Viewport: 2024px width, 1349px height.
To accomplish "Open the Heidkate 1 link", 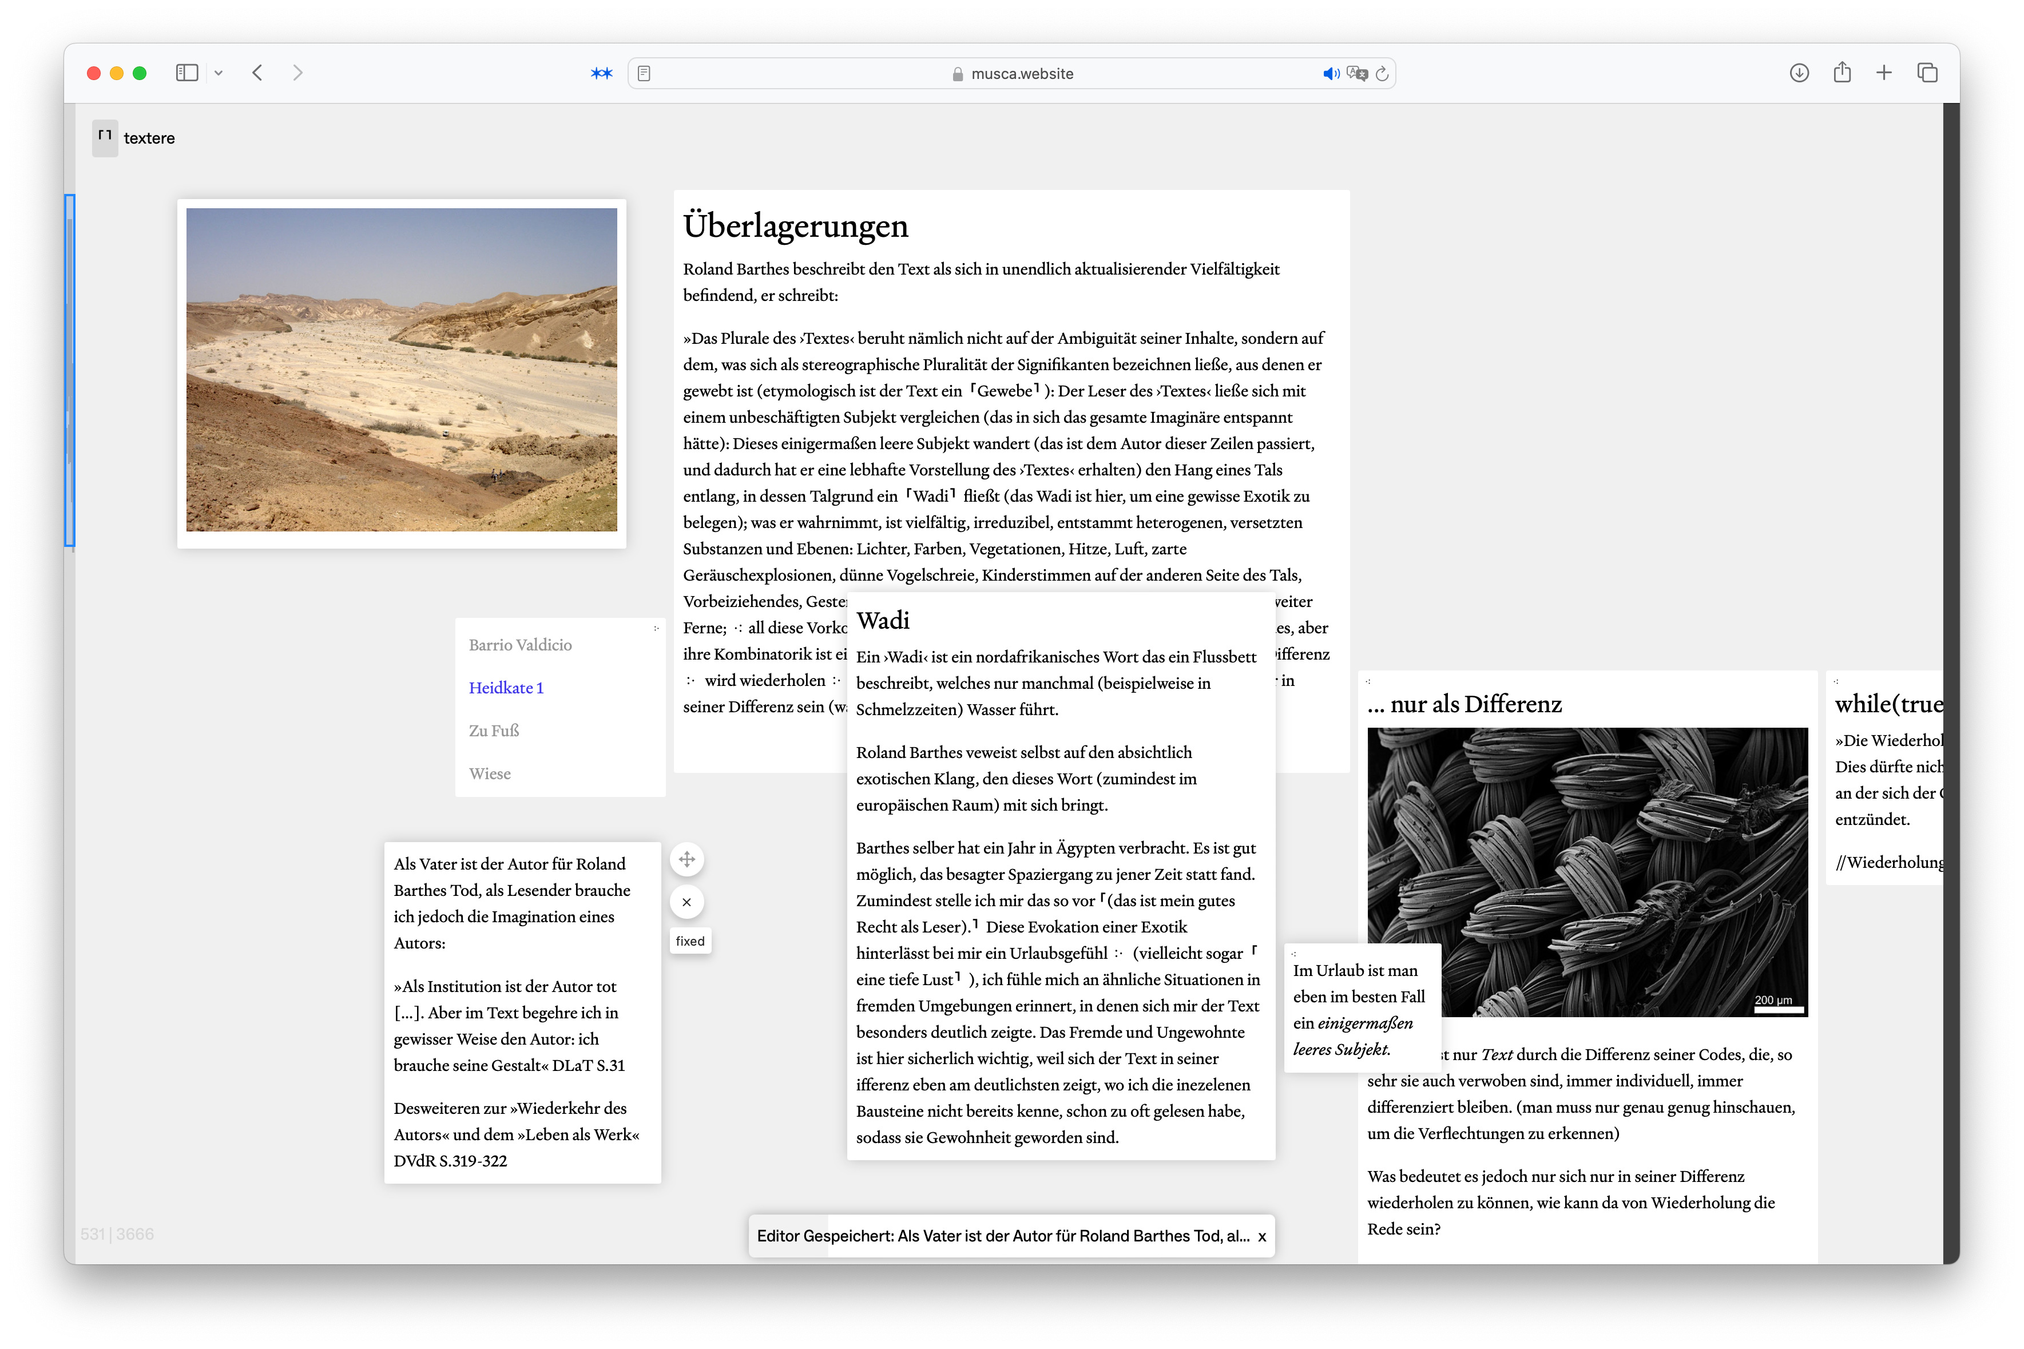I will coord(506,688).
